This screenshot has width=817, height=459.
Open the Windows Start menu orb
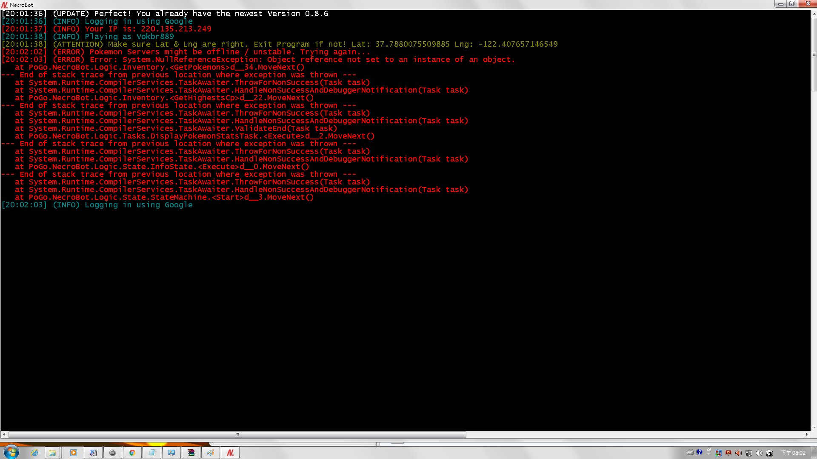click(11, 452)
